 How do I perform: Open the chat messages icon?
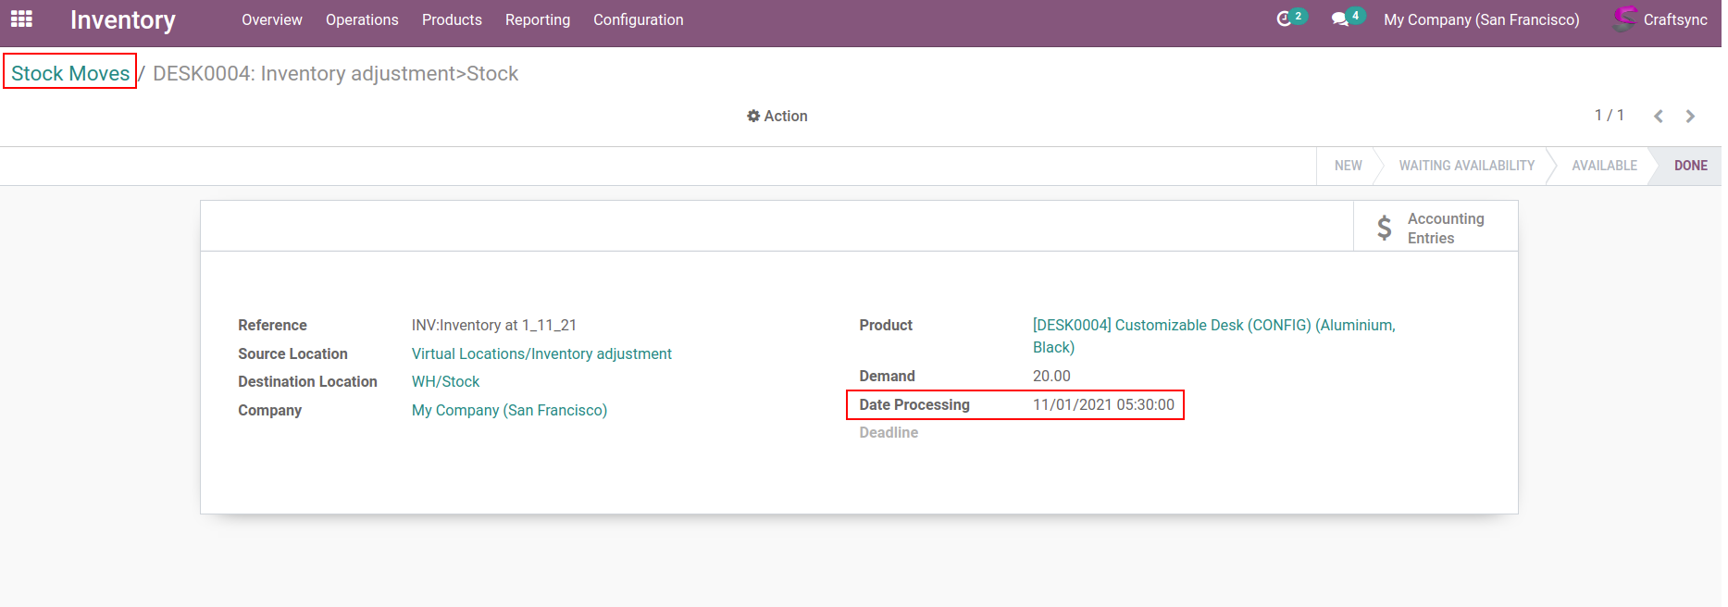click(x=1339, y=19)
